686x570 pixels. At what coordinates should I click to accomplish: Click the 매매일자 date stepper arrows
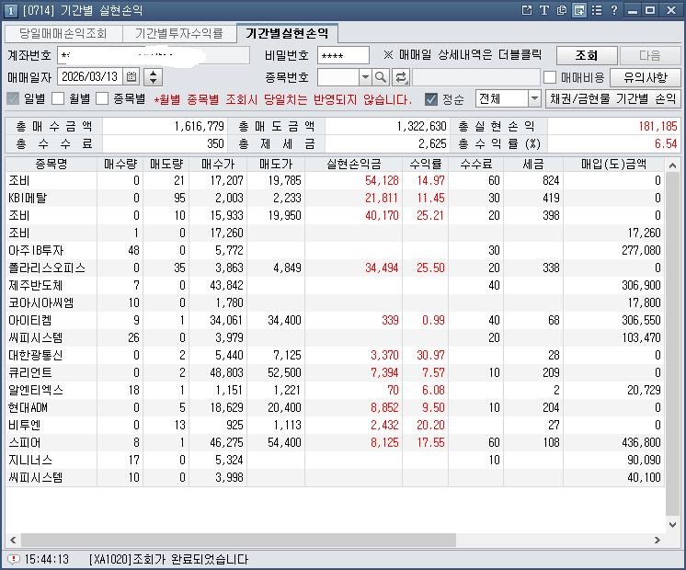153,76
